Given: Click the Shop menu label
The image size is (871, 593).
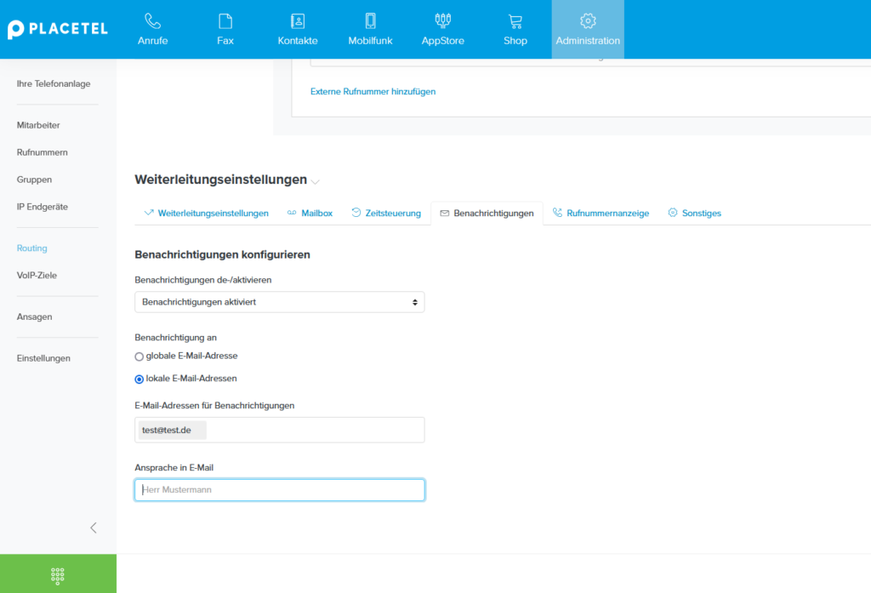Looking at the screenshot, I should click(x=515, y=41).
